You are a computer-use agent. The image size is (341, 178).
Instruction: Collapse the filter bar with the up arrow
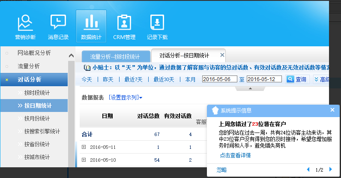pyautogui.click(x=250, y=88)
